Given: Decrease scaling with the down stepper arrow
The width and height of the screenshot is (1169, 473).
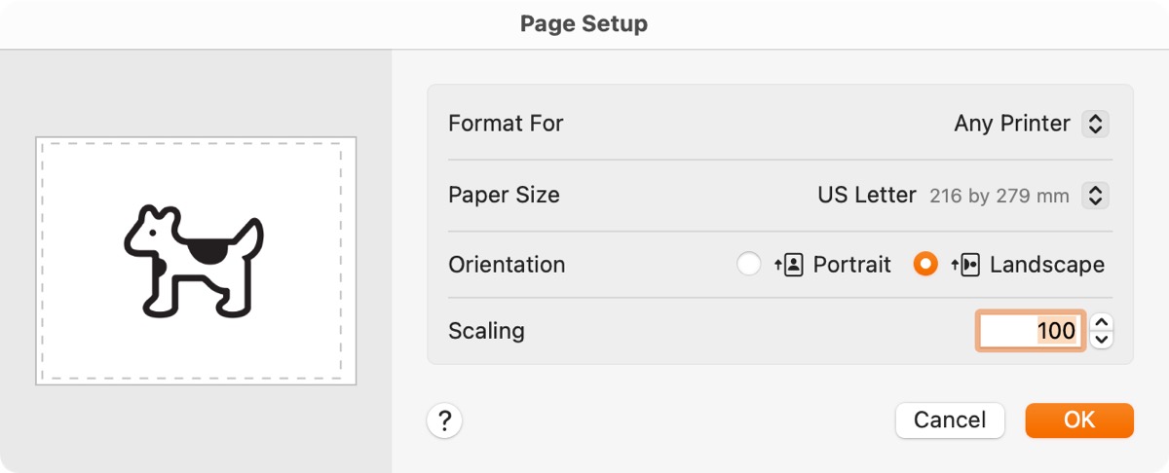Looking at the screenshot, I should pos(1102,340).
